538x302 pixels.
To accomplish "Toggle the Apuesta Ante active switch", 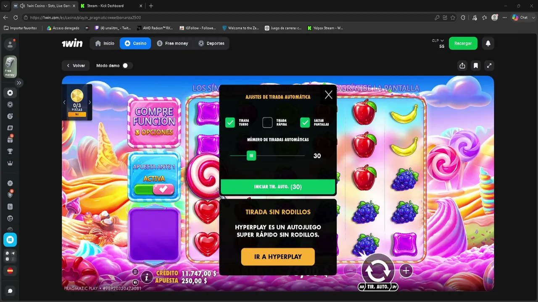I will pos(154,189).
